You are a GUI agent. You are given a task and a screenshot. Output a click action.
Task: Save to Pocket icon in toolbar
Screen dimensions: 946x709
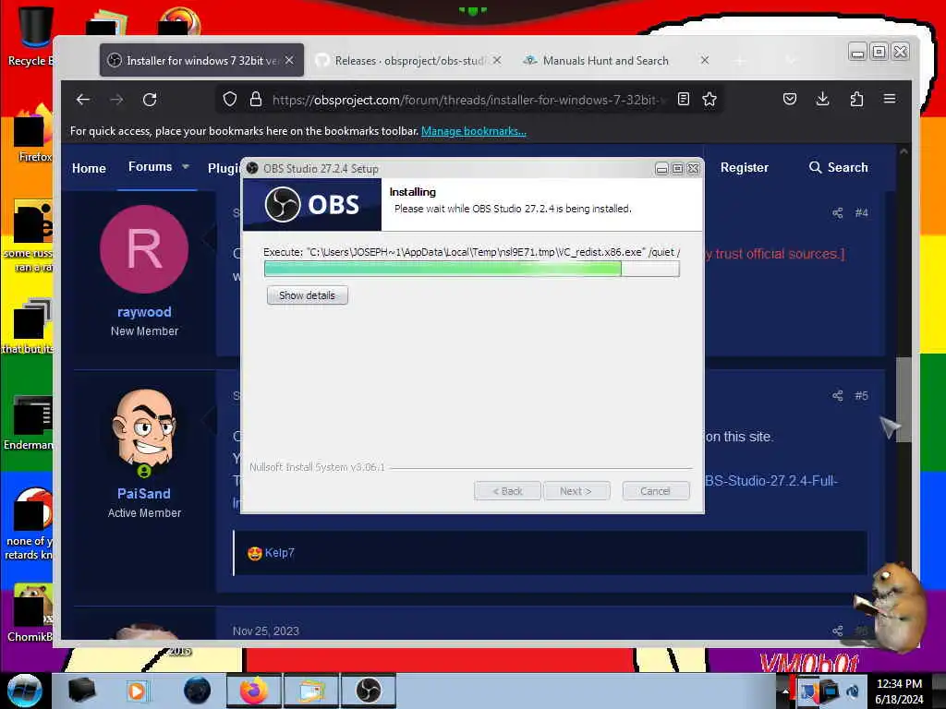click(790, 99)
